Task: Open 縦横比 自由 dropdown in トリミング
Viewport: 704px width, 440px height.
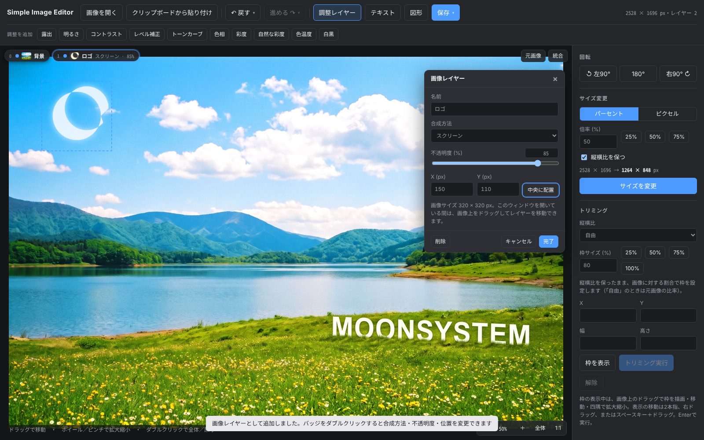Action: [638, 235]
